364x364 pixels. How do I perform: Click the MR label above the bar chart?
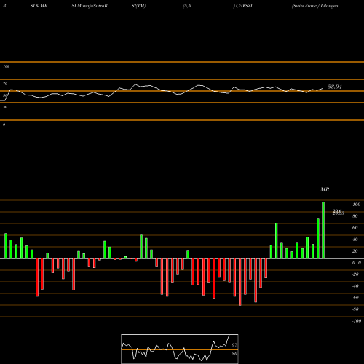coord(325,189)
